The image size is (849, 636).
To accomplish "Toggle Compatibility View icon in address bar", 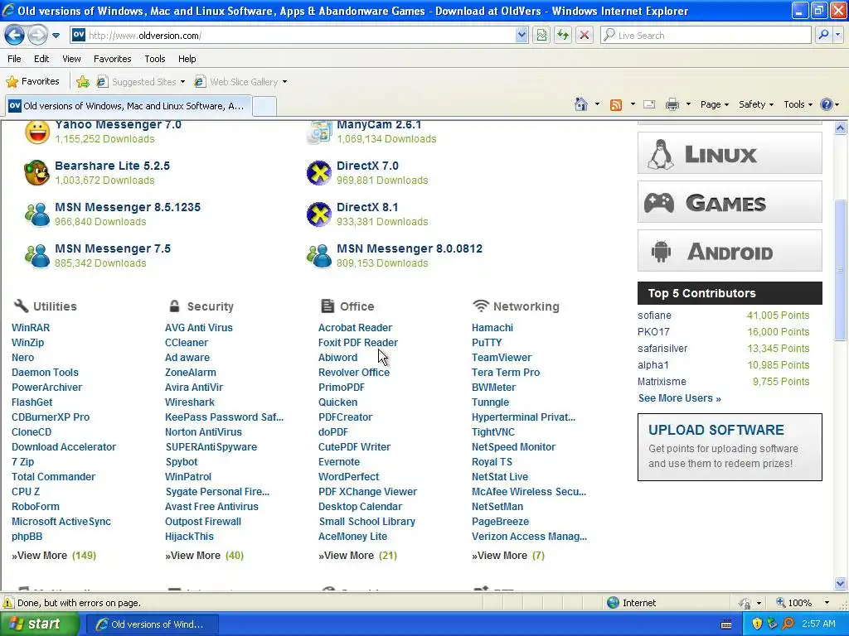I will 541,36.
